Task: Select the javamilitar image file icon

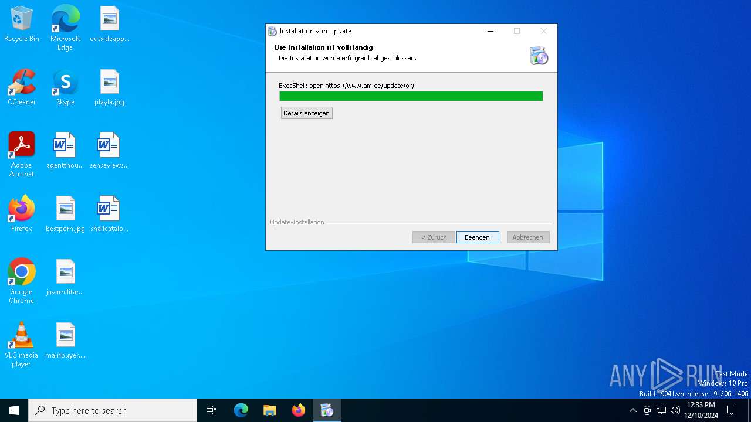Action: (x=65, y=277)
